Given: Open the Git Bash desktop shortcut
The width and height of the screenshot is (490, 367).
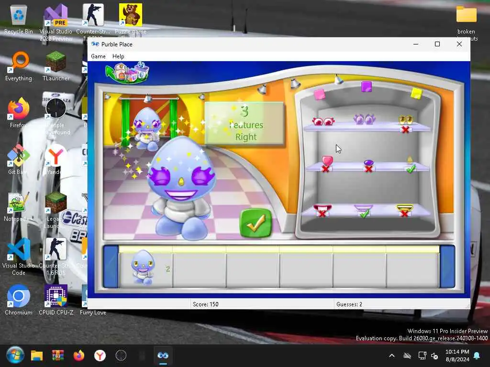Looking at the screenshot, I should tap(19, 160).
